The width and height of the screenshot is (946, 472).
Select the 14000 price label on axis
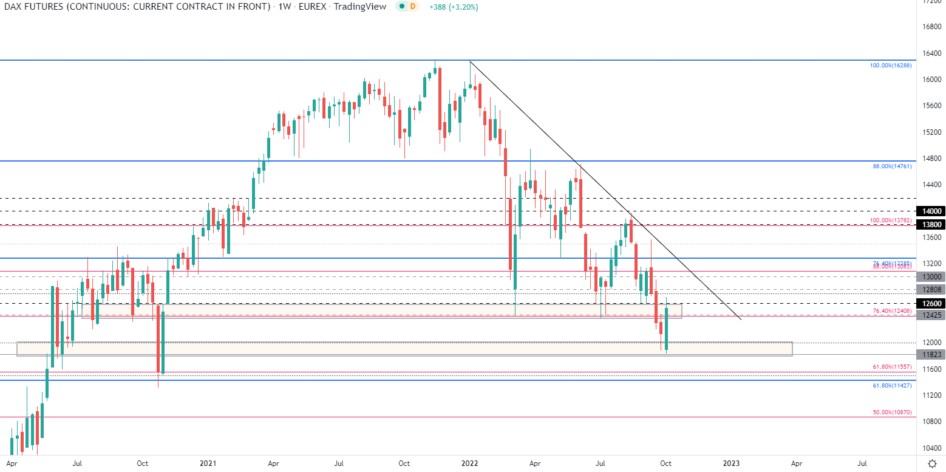tap(931, 211)
